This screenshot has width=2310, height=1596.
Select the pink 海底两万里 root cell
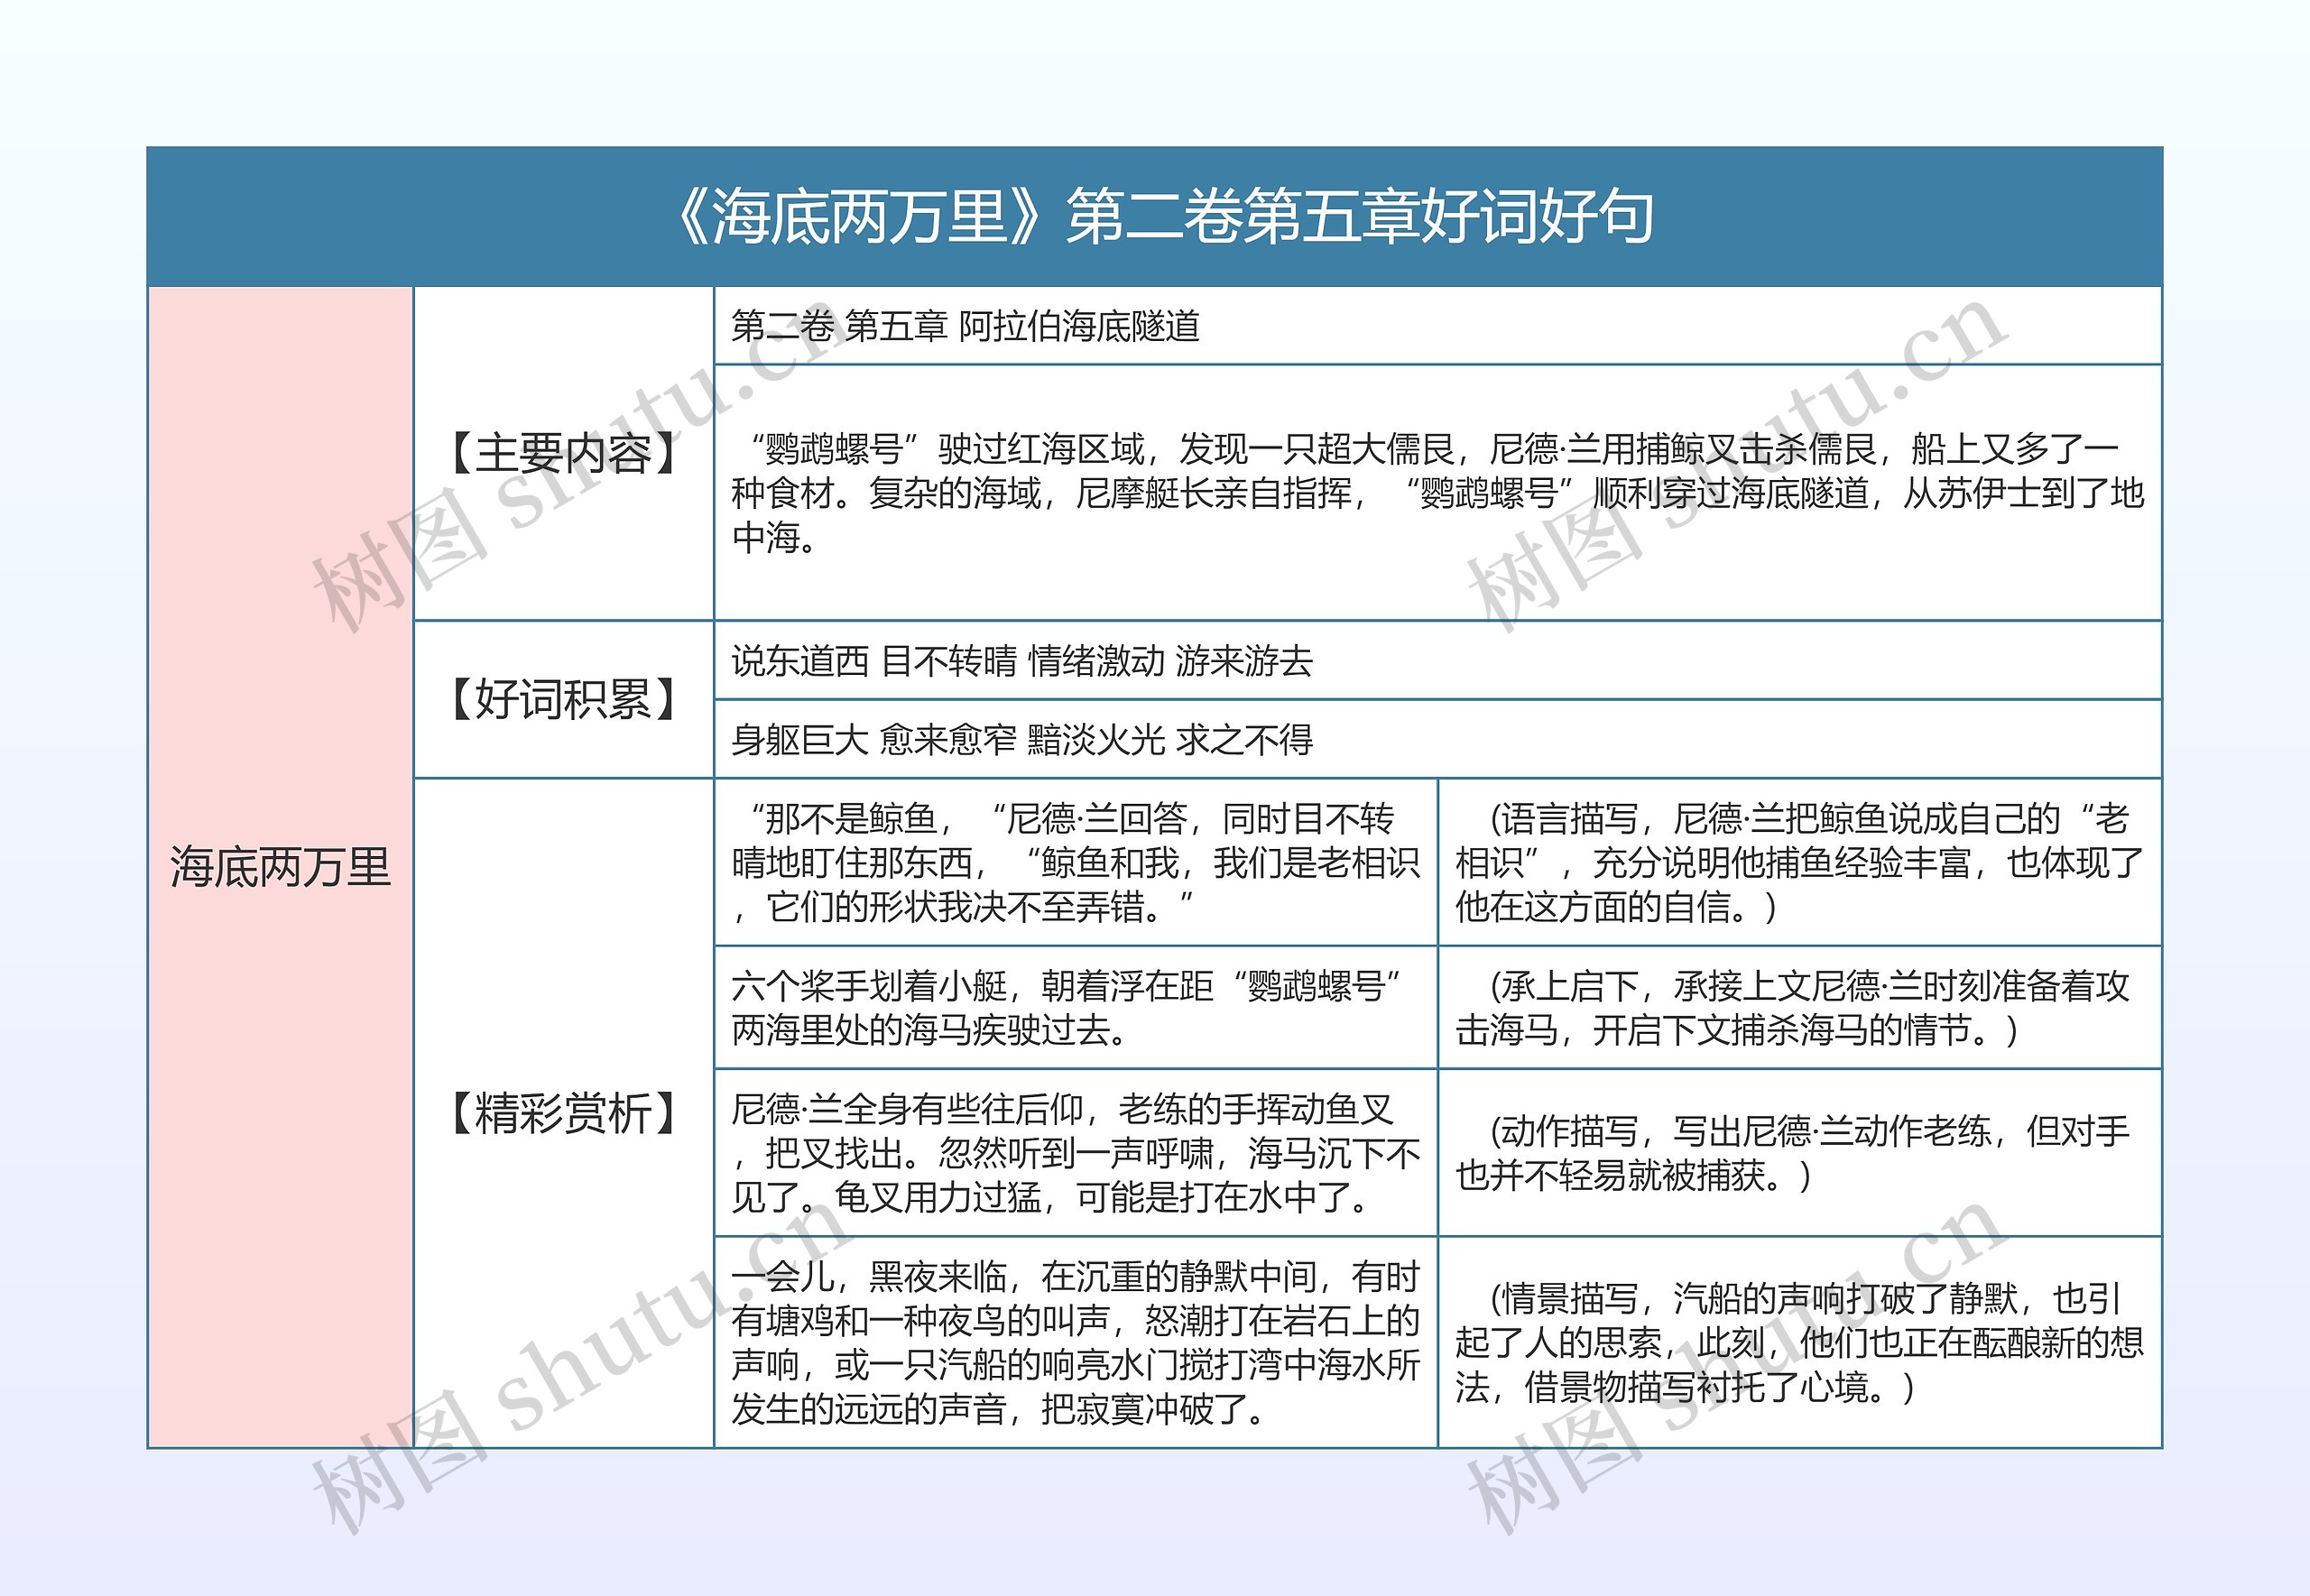(280, 867)
